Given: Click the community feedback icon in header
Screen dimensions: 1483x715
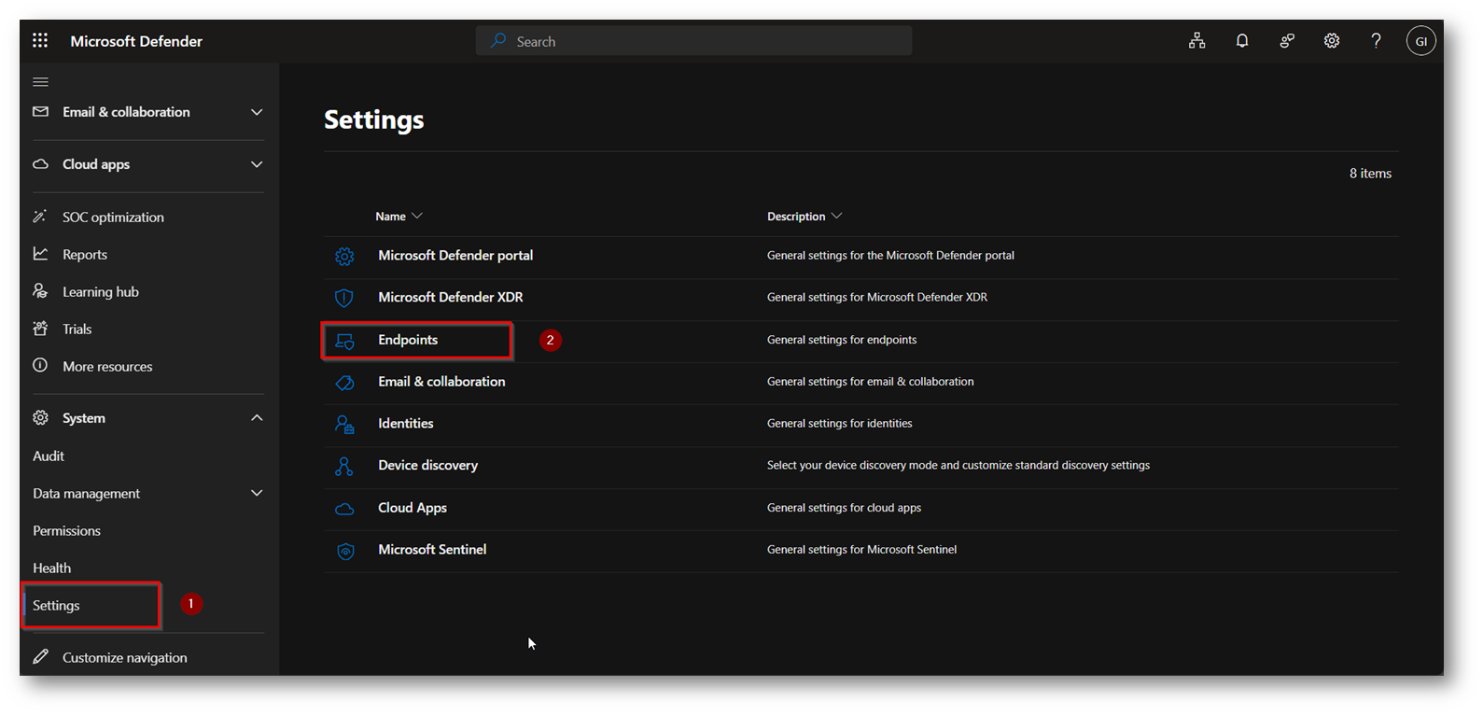Looking at the screenshot, I should click(1286, 41).
